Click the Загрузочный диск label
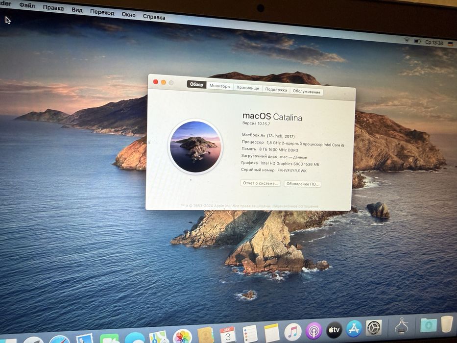This screenshot has height=343, width=457. pos(259,156)
